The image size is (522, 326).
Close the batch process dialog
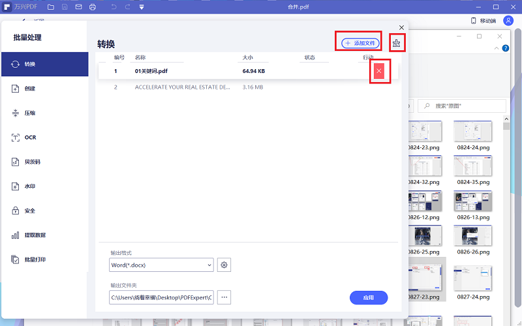(x=401, y=27)
